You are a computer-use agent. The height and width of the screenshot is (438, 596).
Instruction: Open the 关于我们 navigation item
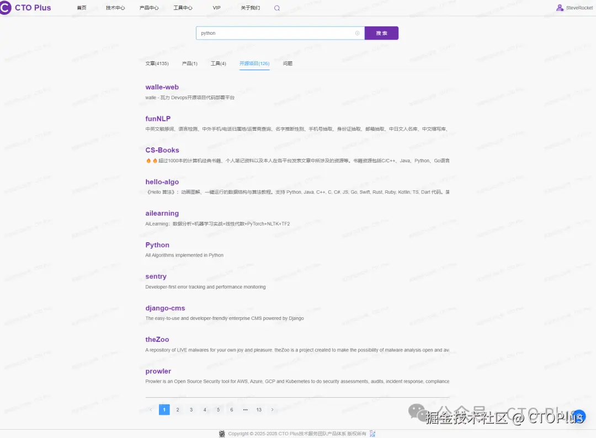pyautogui.click(x=251, y=8)
